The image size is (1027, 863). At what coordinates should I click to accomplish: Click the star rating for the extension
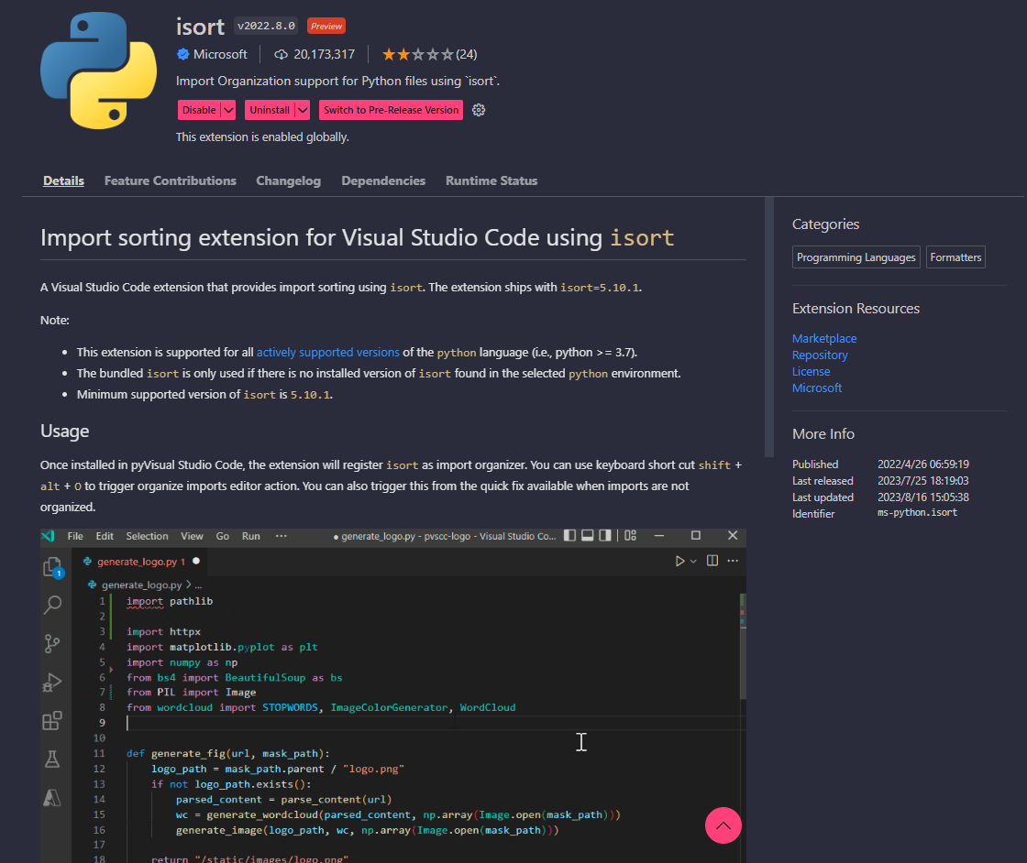[x=417, y=54]
